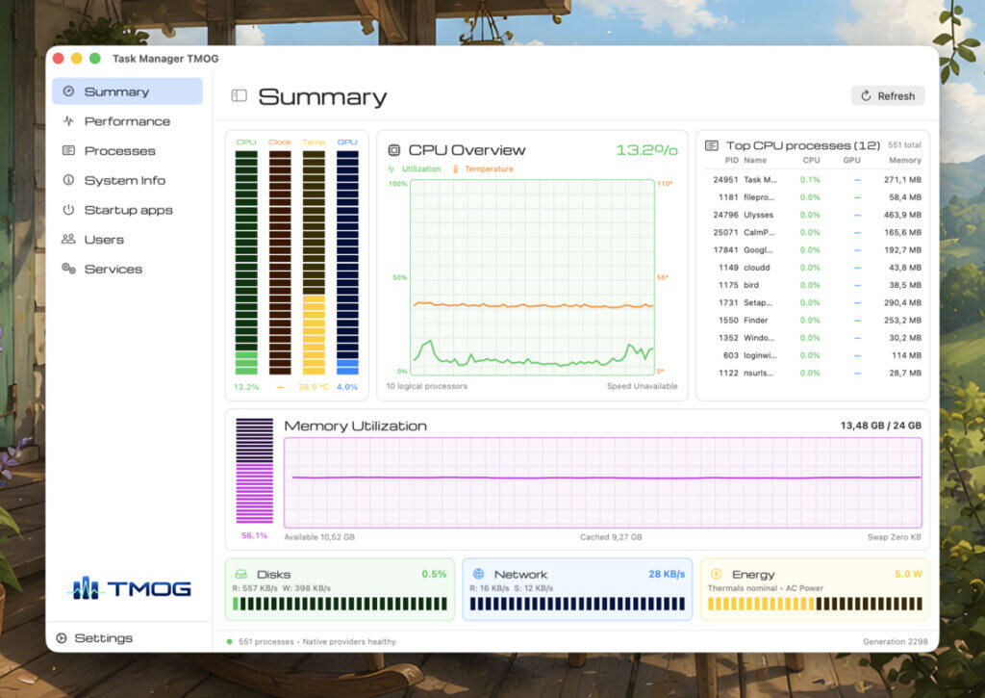Click the Services gears icon

[x=68, y=269]
